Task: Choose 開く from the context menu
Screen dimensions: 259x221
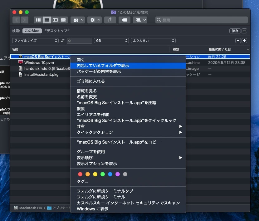Action: click(x=128, y=60)
